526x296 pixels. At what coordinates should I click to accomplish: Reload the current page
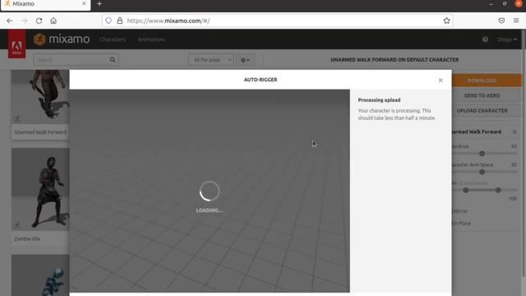tap(39, 21)
